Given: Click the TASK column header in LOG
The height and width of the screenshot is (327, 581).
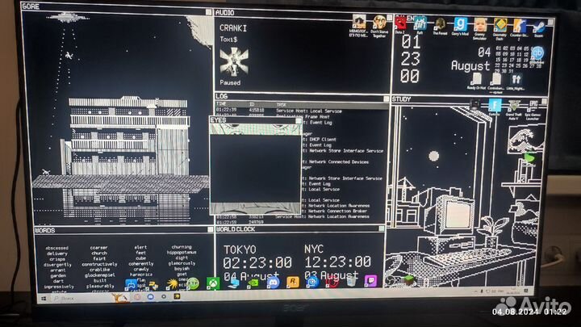Looking at the screenshot, I should pos(281,104).
